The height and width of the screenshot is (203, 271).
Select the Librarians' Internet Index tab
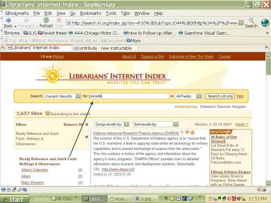(x=39, y=48)
